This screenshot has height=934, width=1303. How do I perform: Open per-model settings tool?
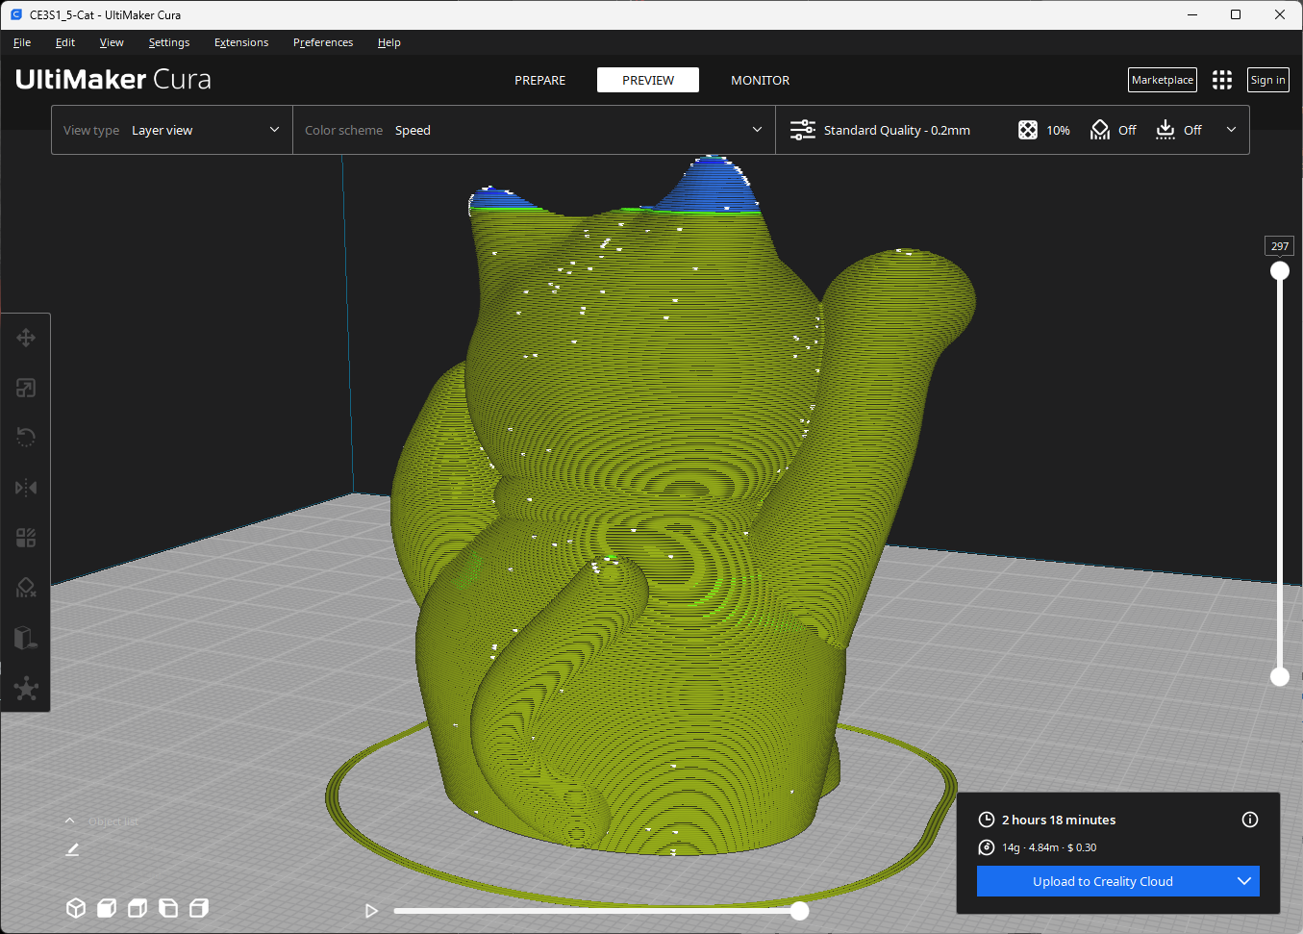(x=25, y=538)
